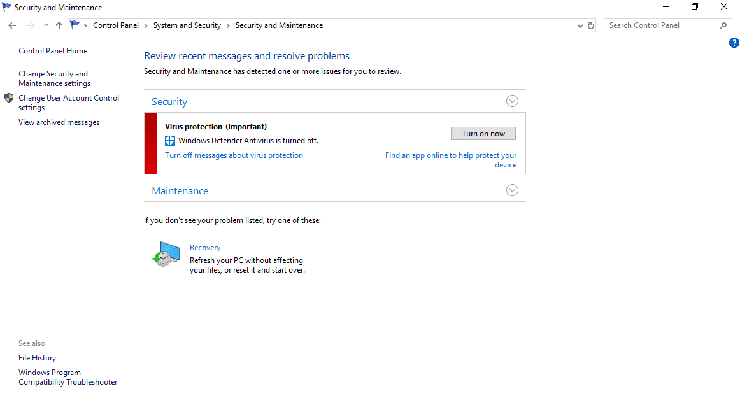The image size is (740, 398).
Task: Navigate to System and Security breadcrumb
Action: click(x=187, y=25)
